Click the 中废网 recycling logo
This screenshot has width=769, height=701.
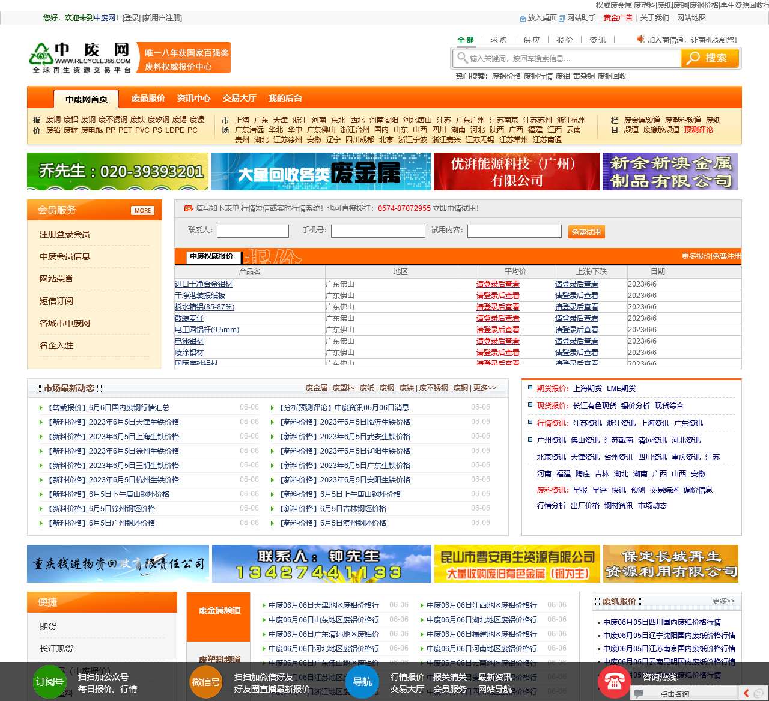tap(81, 58)
